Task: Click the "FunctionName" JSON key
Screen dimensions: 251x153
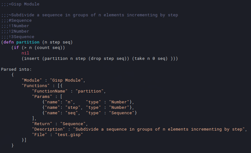Action: click(50, 91)
